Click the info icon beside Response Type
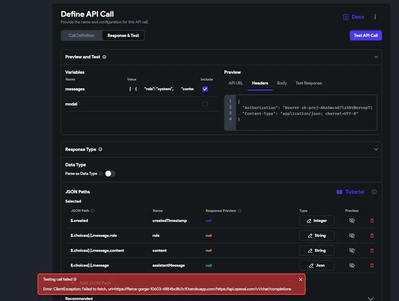The image size is (399, 301). click(100, 149)
